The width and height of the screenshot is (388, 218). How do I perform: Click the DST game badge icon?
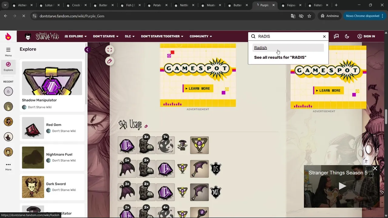click(216, 192)
